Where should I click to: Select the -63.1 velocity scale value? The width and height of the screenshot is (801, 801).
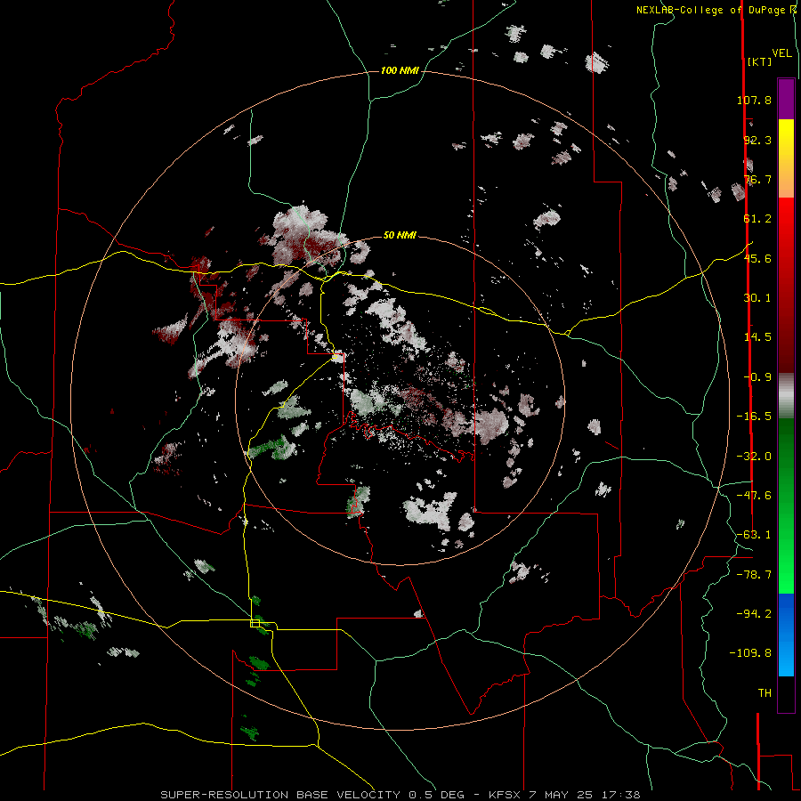754,535
